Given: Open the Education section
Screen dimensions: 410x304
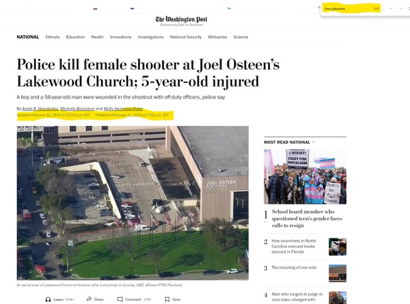Looking at the screenshot, I should click(x=75, y=37).
